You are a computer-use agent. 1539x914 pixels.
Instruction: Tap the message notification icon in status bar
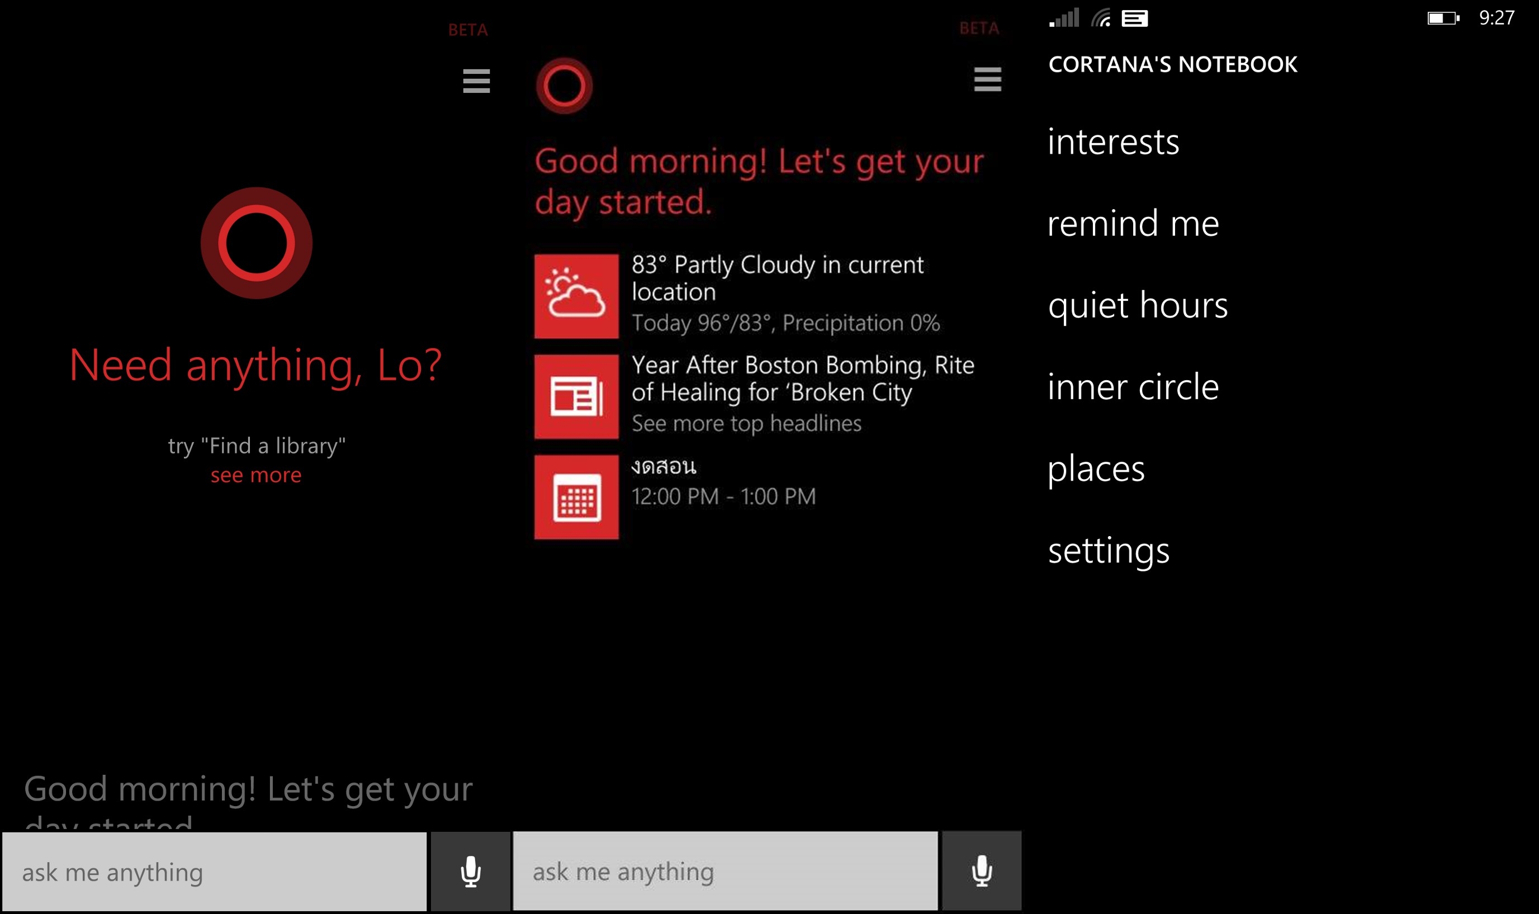(x=1134, y=18)
